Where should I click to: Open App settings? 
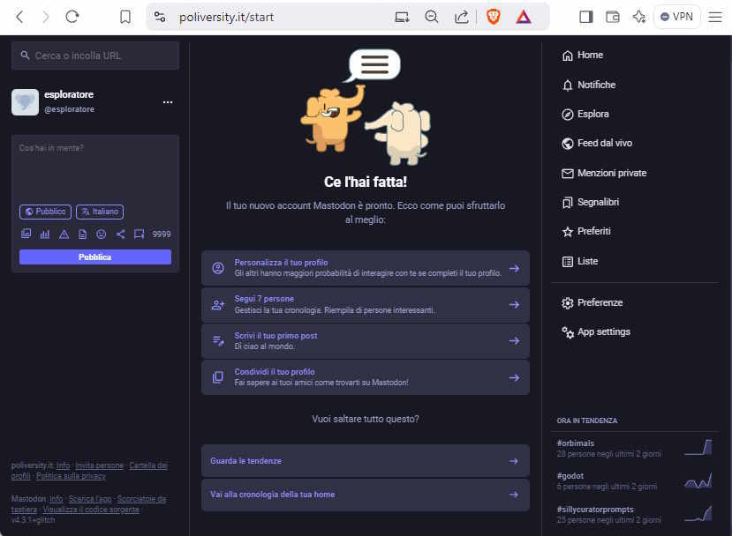coord(596,331)
